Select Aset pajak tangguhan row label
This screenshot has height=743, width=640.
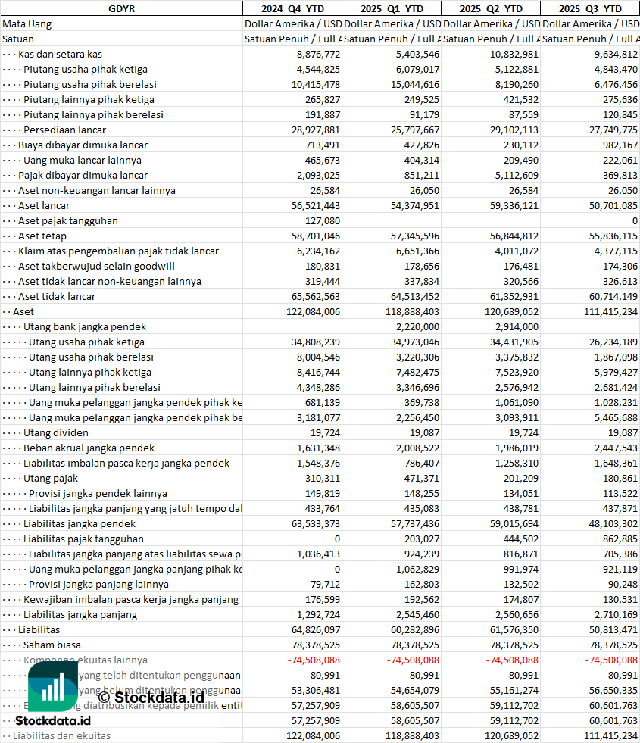click(67, 221)
